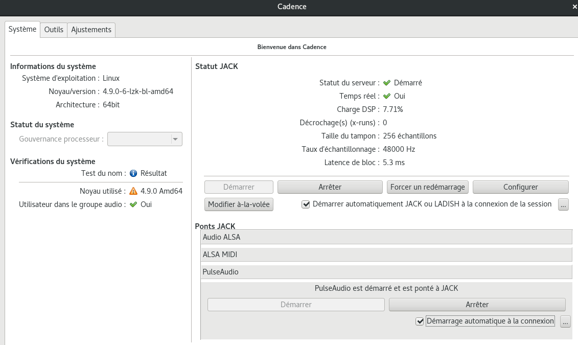Viewport: 578px width, 345px height.
Task: Open the JACK autostart options ellipsis button
Action: [563, 204]
